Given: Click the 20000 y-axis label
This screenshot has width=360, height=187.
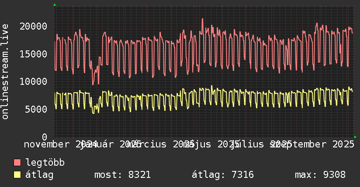Looking at the screenshot, I should pyautogui.click(x=33, y=26).
